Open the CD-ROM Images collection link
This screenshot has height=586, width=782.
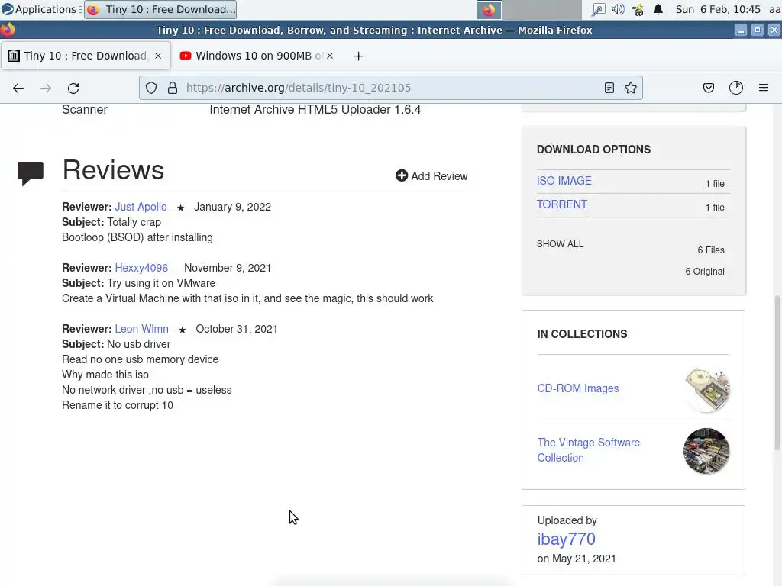[x=578, y=388]
